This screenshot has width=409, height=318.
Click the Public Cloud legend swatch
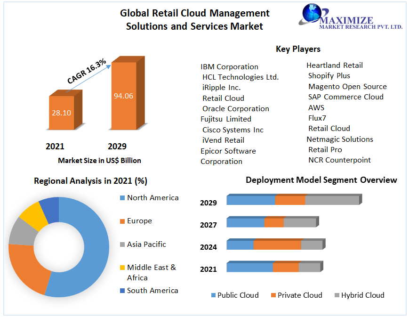[x=213, y=295]
